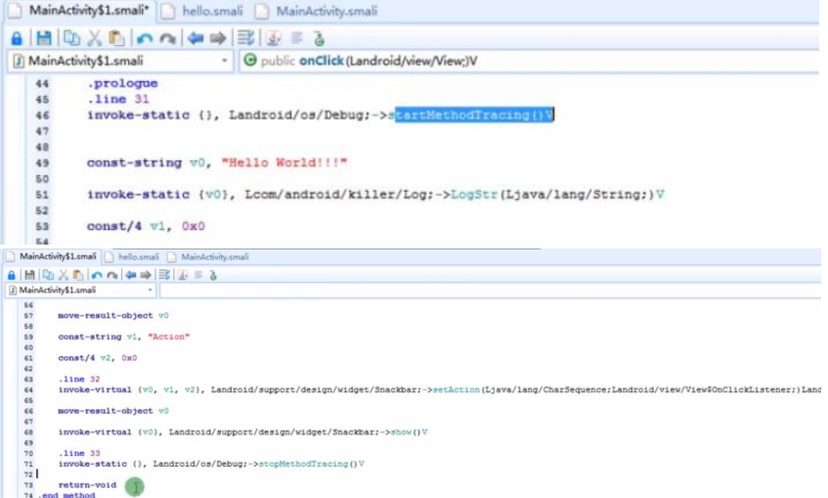
Task: Click the "Action" string on line 59
Action: [168, 337]
